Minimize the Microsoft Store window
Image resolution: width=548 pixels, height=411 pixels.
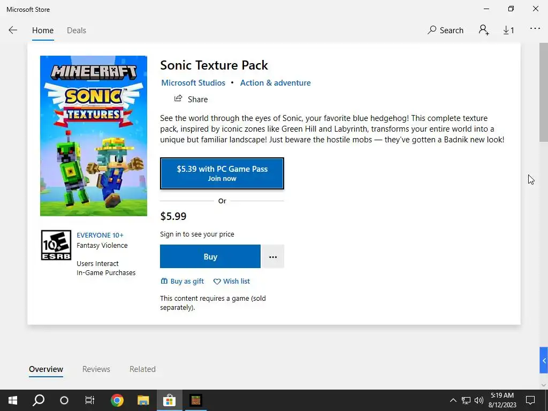tap(486, 9)
